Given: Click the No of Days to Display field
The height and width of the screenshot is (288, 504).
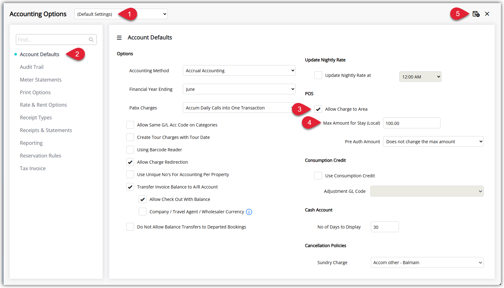Looking at the screenshot, I should click(x=385, y=227).
